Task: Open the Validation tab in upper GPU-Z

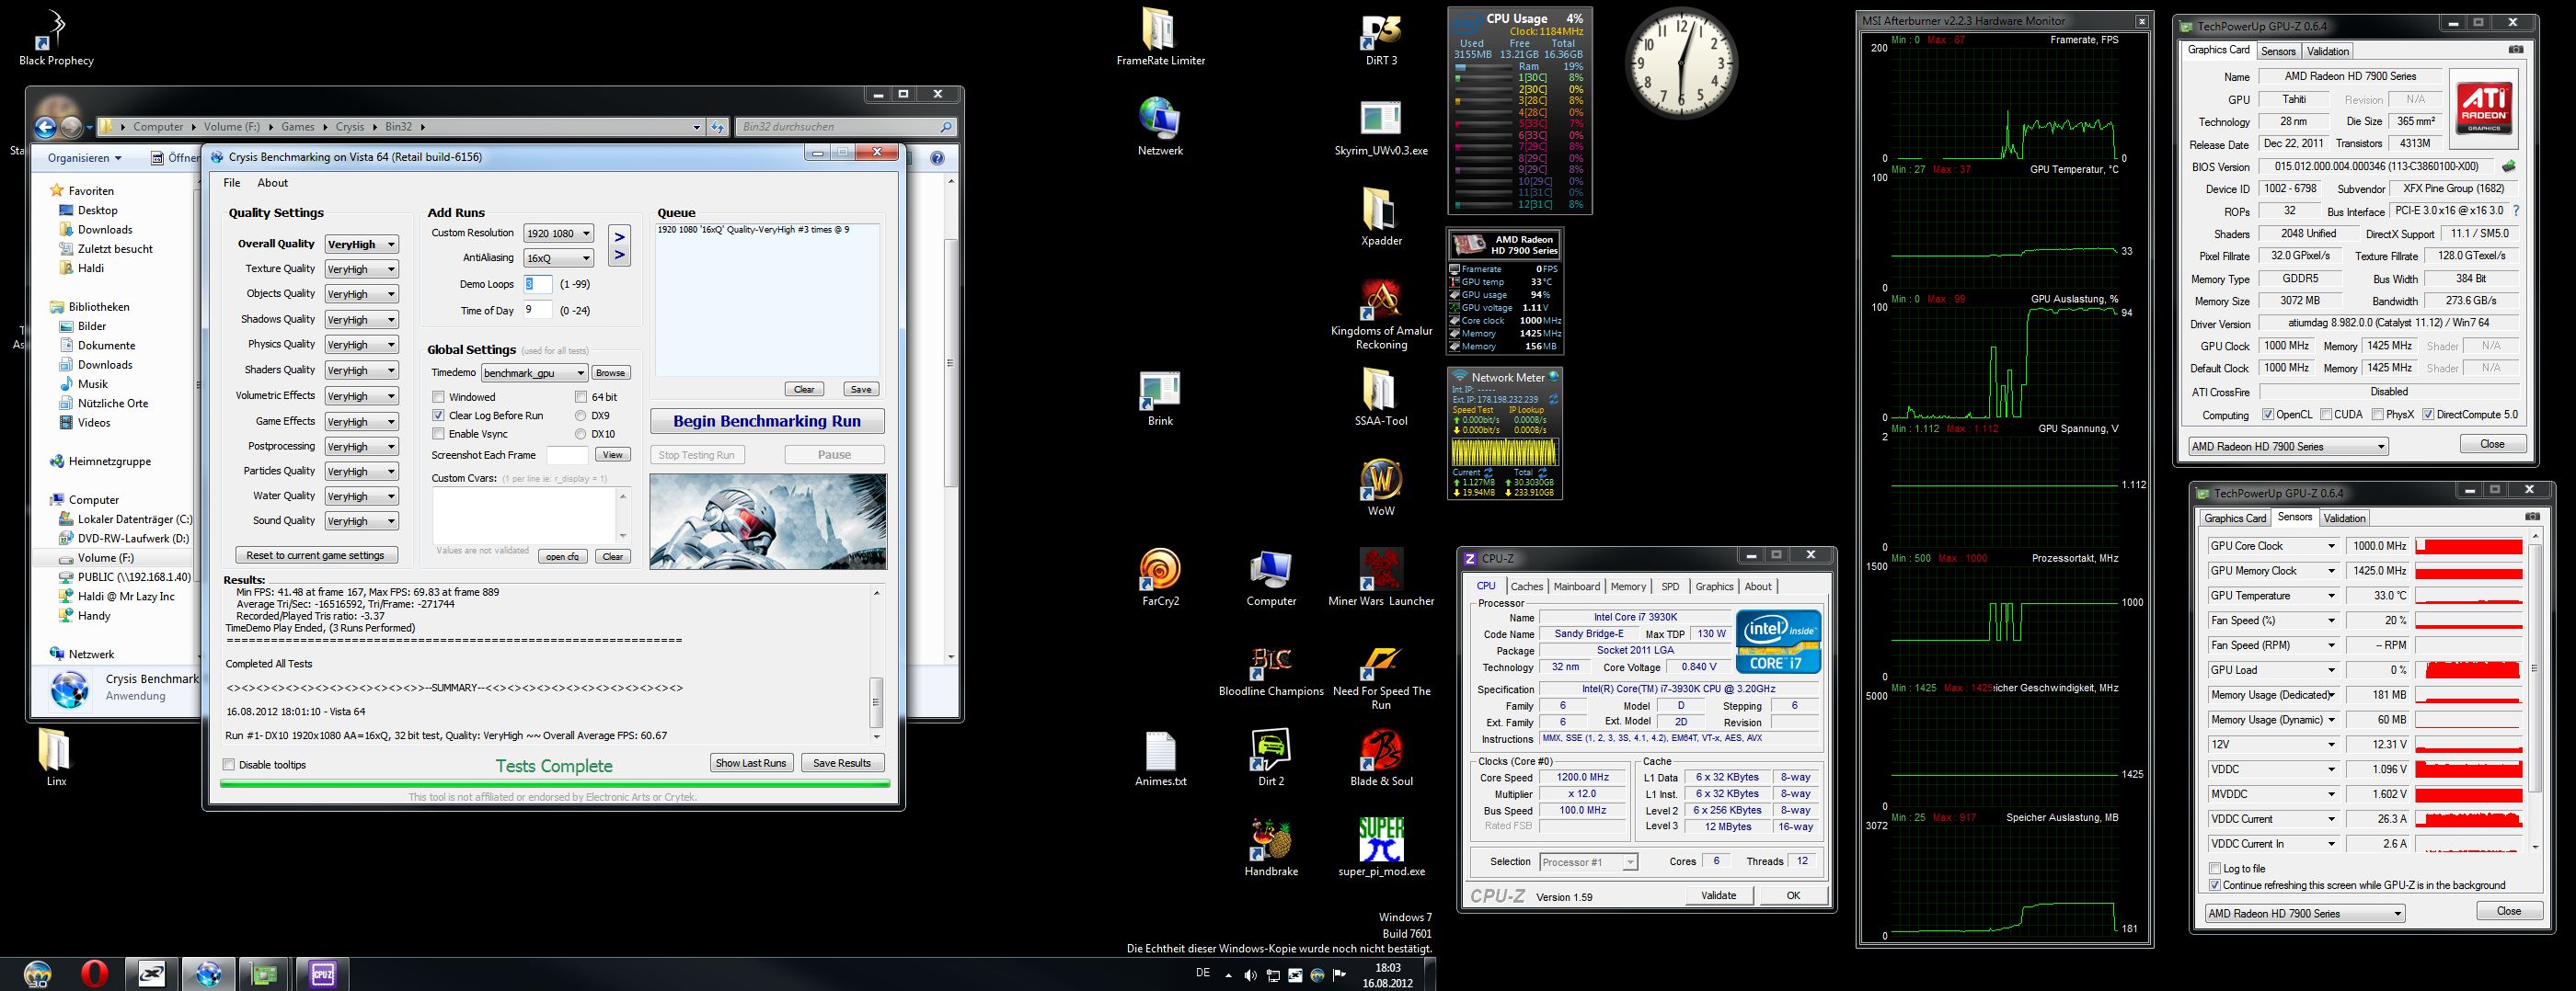Action: (2328, 51)
